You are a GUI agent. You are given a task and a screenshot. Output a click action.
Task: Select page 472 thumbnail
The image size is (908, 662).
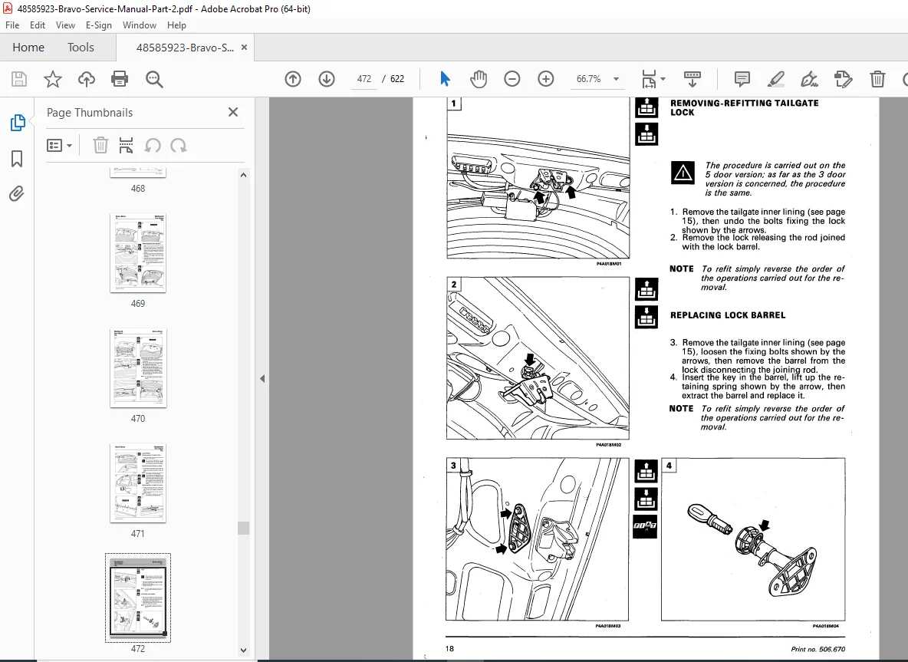coord(138,598)
